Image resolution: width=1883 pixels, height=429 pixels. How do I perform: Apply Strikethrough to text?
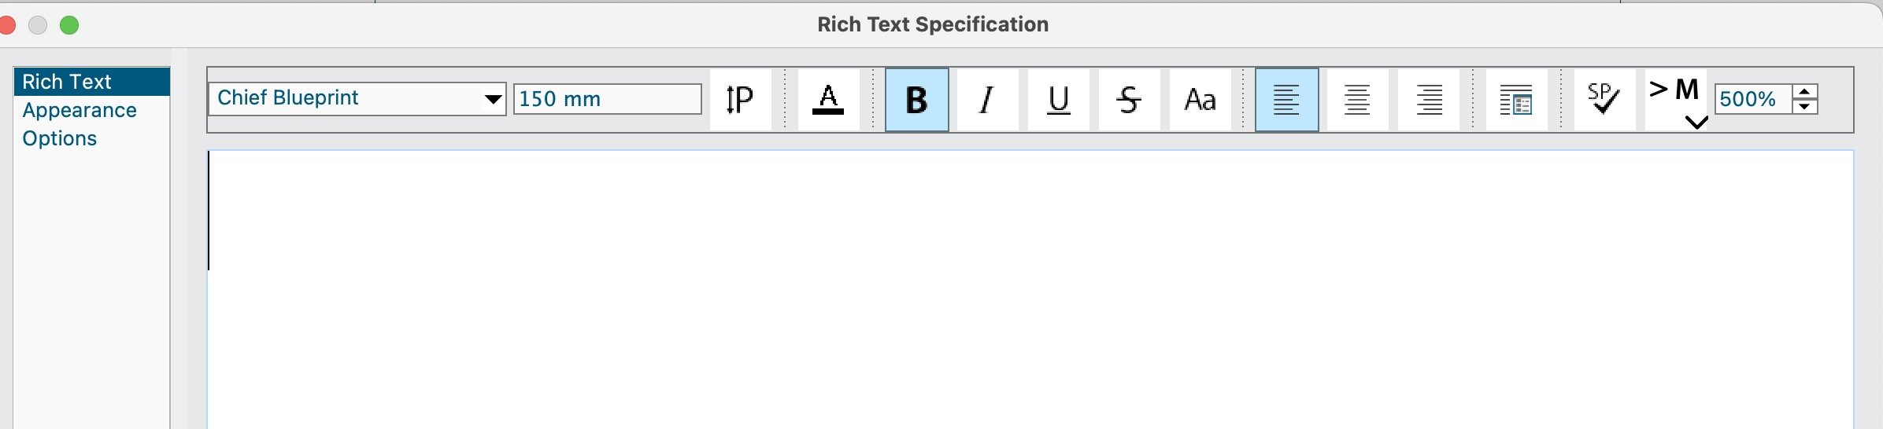pos(1129,100)
